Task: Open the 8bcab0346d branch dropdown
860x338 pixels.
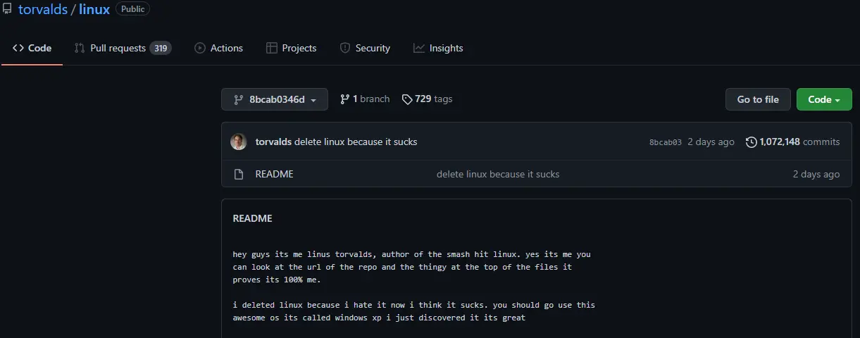Action: click(x=275, y=99)
